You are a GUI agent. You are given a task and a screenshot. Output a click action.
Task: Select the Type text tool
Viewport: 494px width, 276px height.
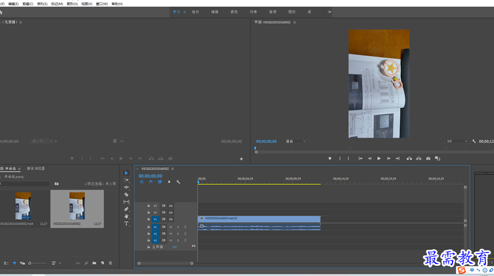(x=126, y=224)
